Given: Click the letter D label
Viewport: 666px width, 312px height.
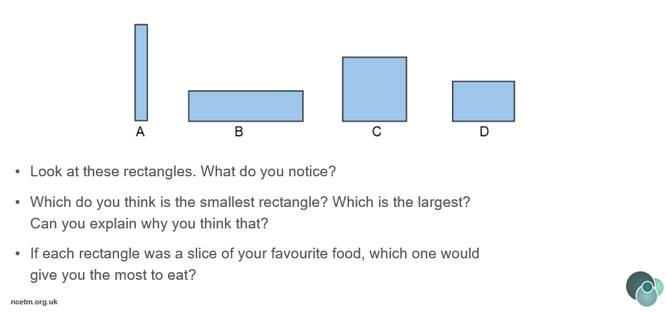Looking at the screenshot, I should click(484, 132).
